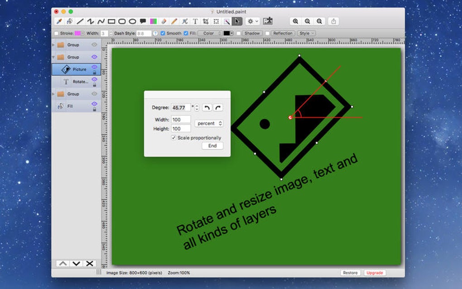
Task: Click the pink Stroke color swatch
Action: click(78, 34)
